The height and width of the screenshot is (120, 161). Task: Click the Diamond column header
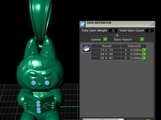(x=134, y=46)
